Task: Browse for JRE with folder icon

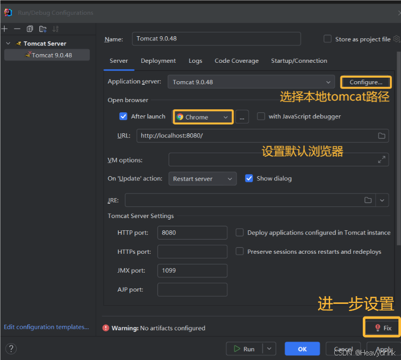Action: [x=368, y=200]
